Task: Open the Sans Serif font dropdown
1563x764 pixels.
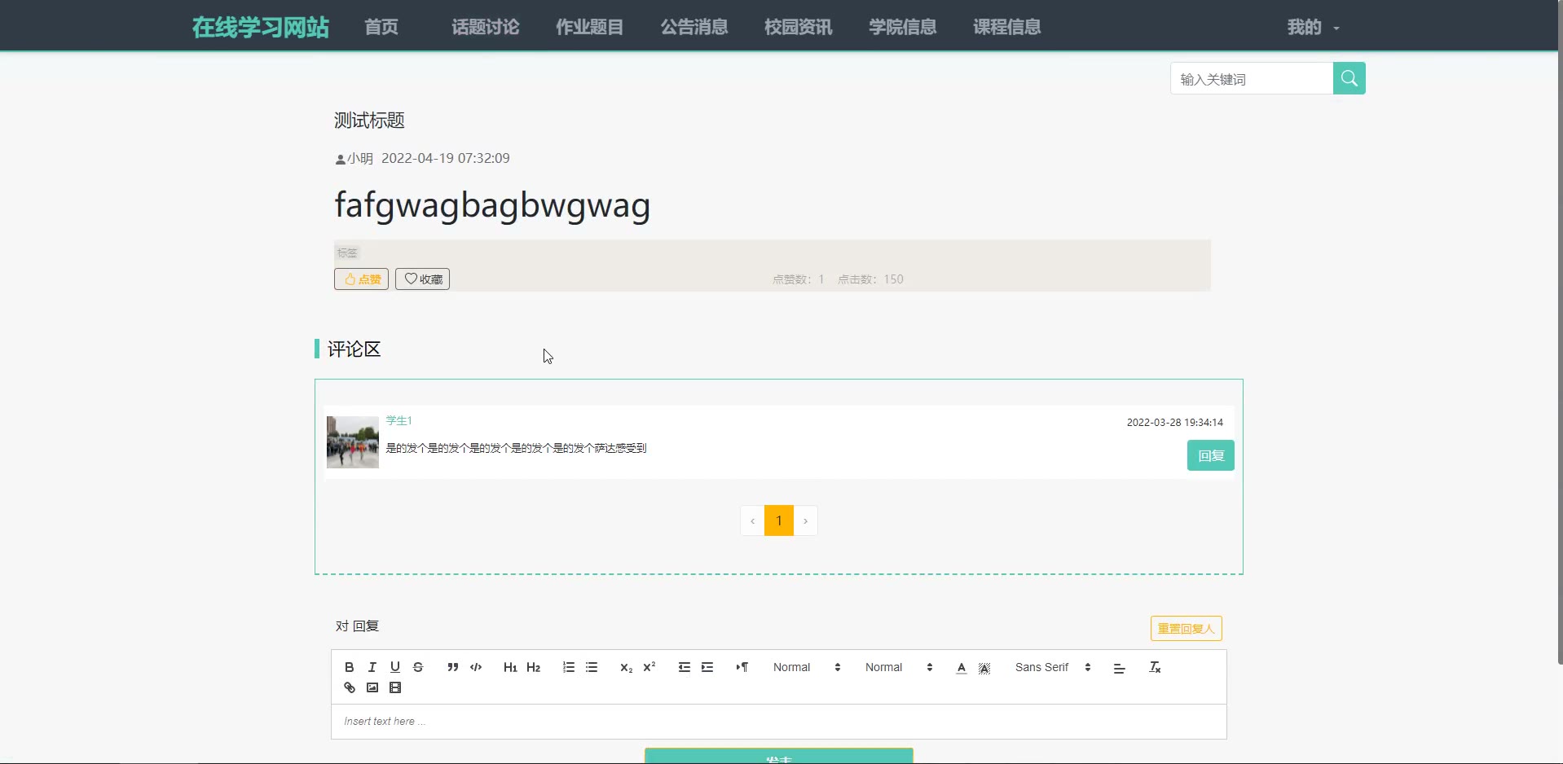Action: (x=1052, y=667)
